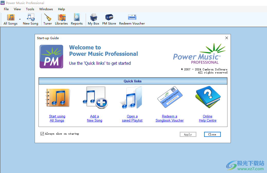Screen dimensions: 267x173
Task: Click the Close button in the dialog
Action: (x=212, y=134)
